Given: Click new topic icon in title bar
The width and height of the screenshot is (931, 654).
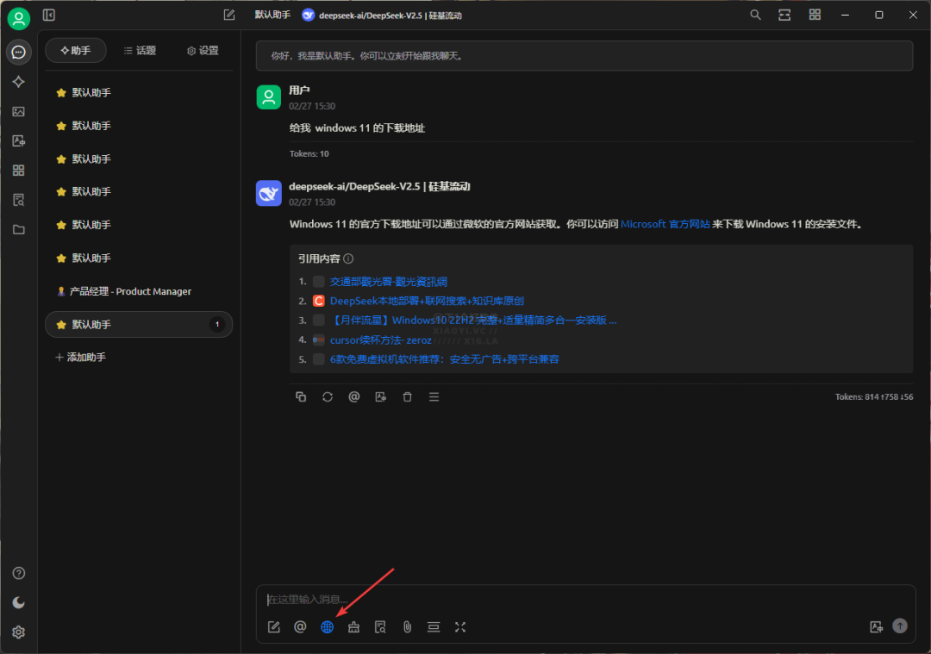Looking at the screenshot, I should 229,15.
